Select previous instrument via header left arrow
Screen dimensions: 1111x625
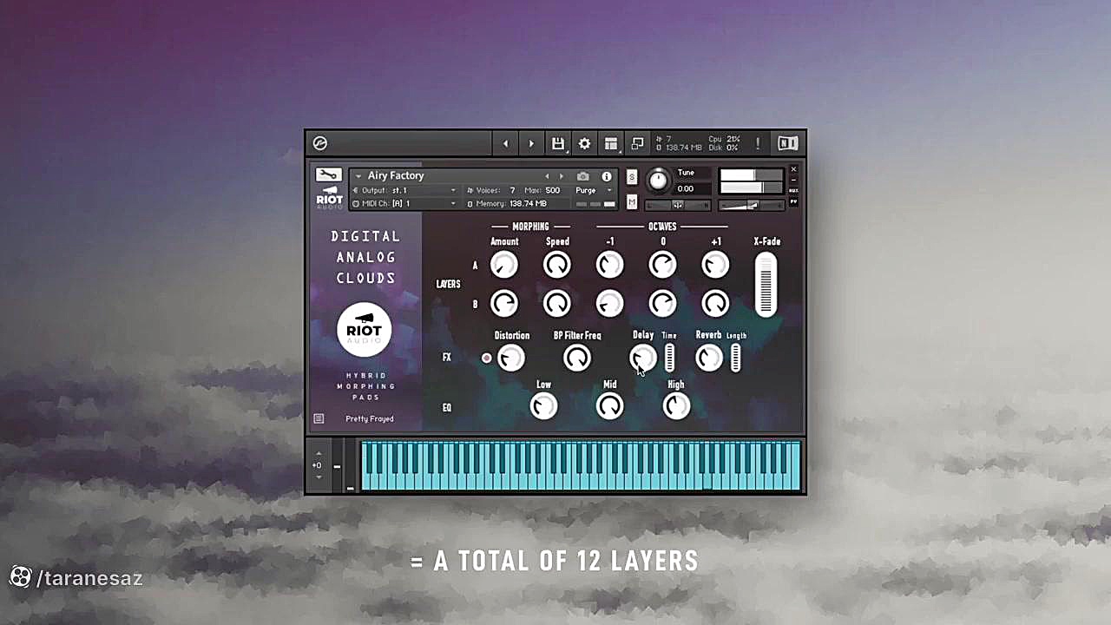pyautogui.click(x=547, y=176)
